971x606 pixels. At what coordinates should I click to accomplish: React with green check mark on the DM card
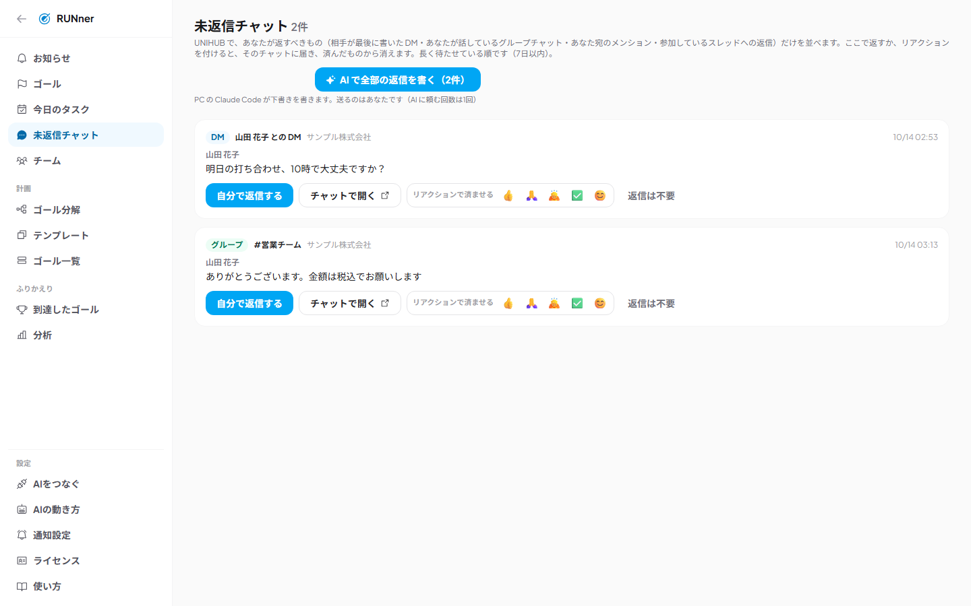pos(577,195)
